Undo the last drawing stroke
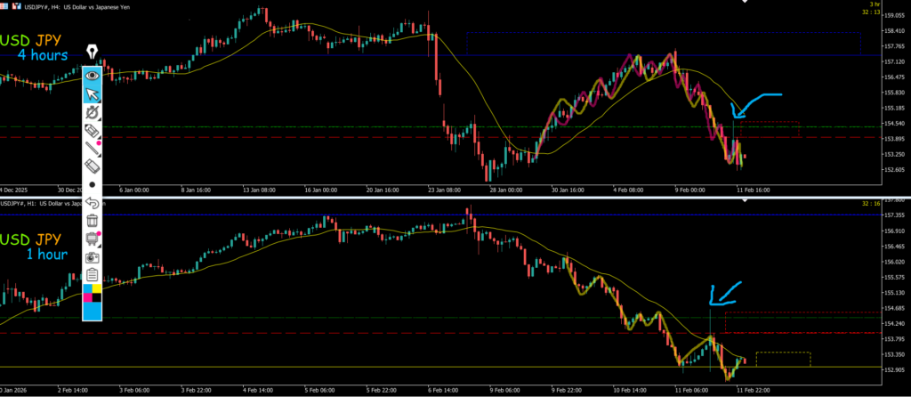 coord(92,202)
